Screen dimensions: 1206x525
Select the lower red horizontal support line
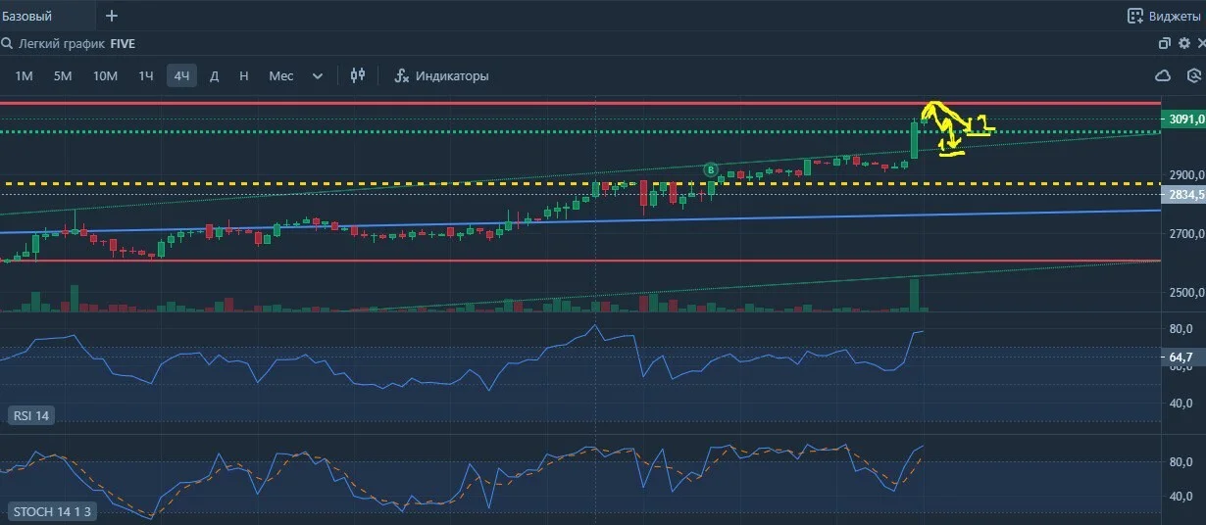tap(578, 261)
